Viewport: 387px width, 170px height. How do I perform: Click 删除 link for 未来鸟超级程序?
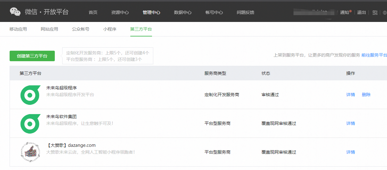coord(366,95)
